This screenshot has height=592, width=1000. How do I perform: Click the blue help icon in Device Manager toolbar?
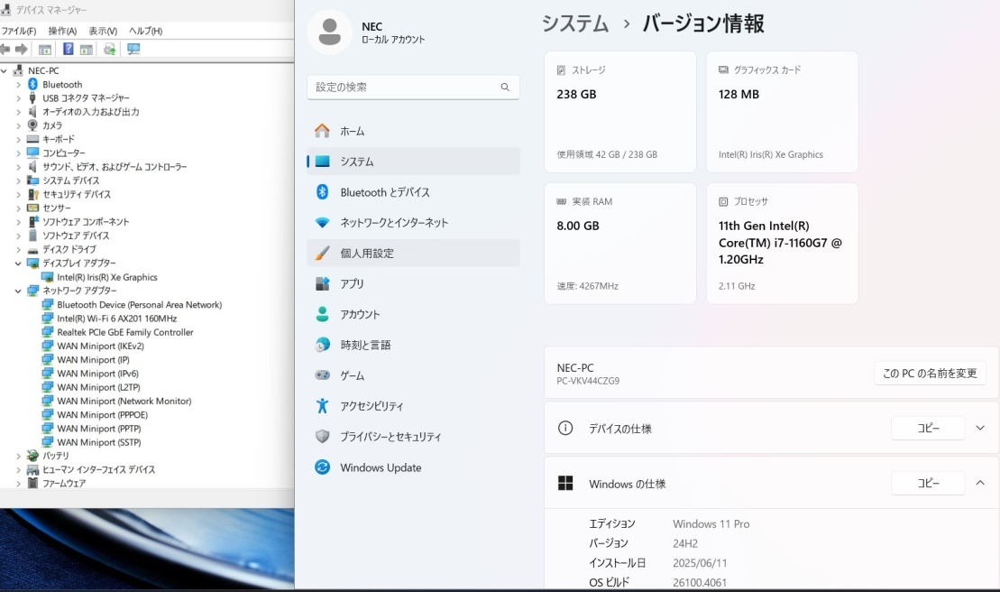coord(69,49)
